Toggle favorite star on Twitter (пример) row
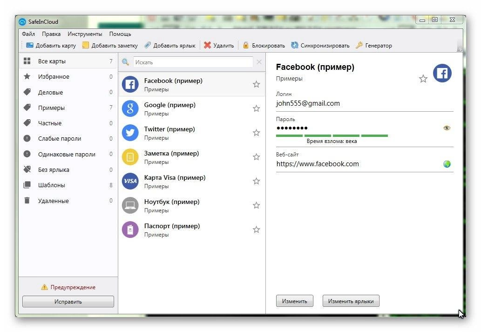Screen dimensions: 481x332 pos(257,133)
